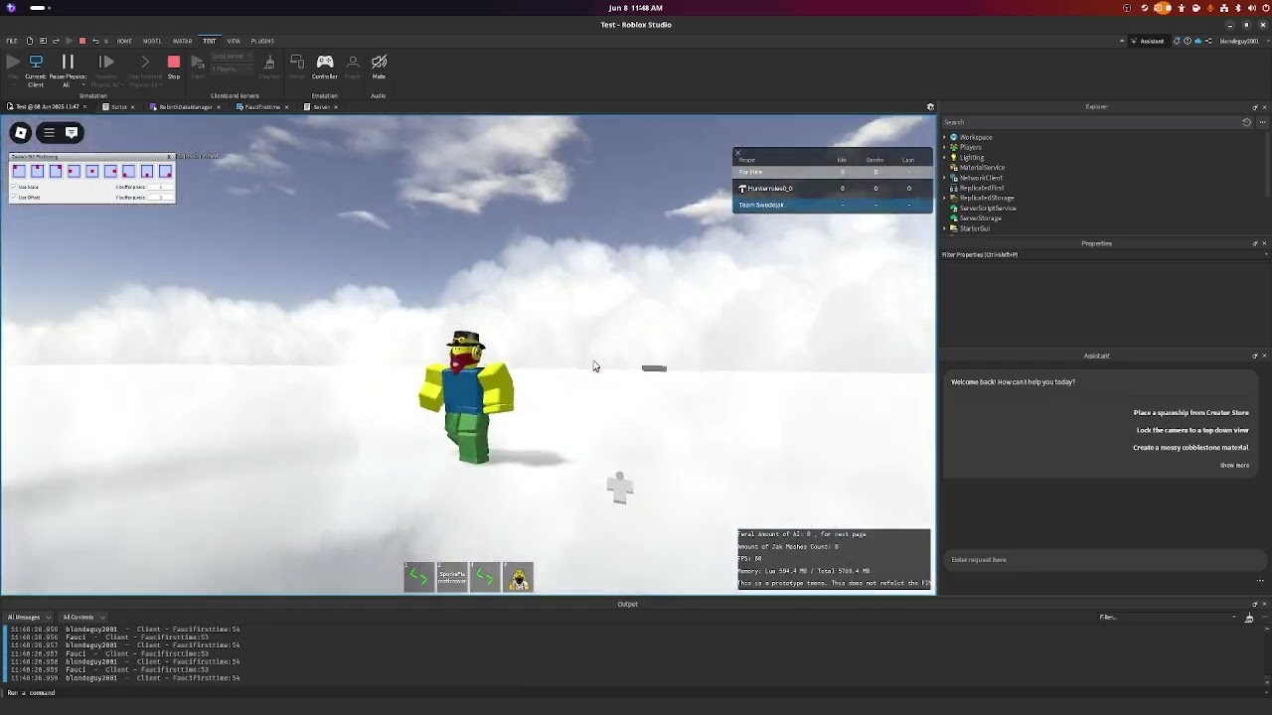Click the first hotbar tool slot
1272x715 pixels.
[x=419, y=577]
